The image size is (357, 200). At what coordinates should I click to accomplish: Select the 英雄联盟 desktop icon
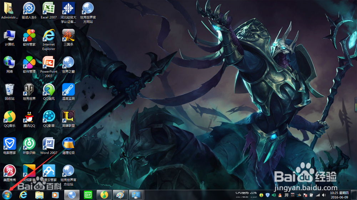pyautogui.click(x=68, y=119)
